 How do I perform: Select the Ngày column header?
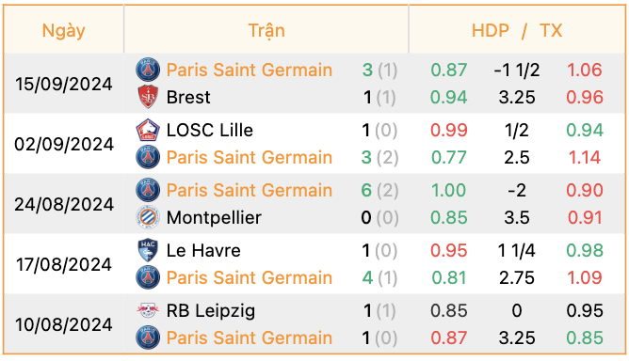(64, 30)
